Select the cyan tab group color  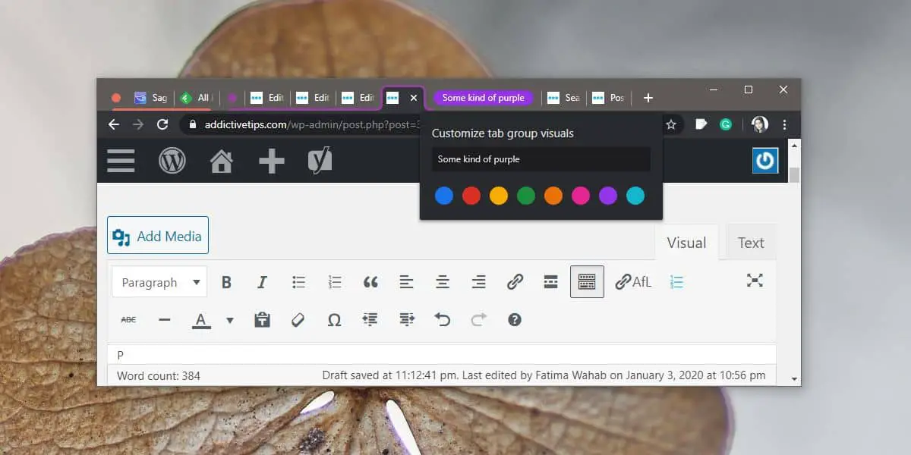click(635, 196)
